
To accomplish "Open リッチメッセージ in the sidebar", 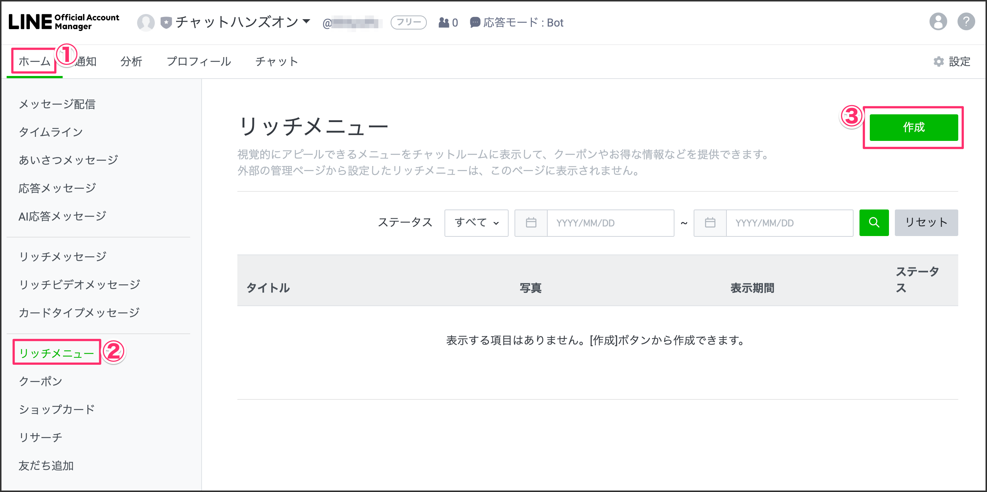I will pyautogui.click(x=62, y=256).
